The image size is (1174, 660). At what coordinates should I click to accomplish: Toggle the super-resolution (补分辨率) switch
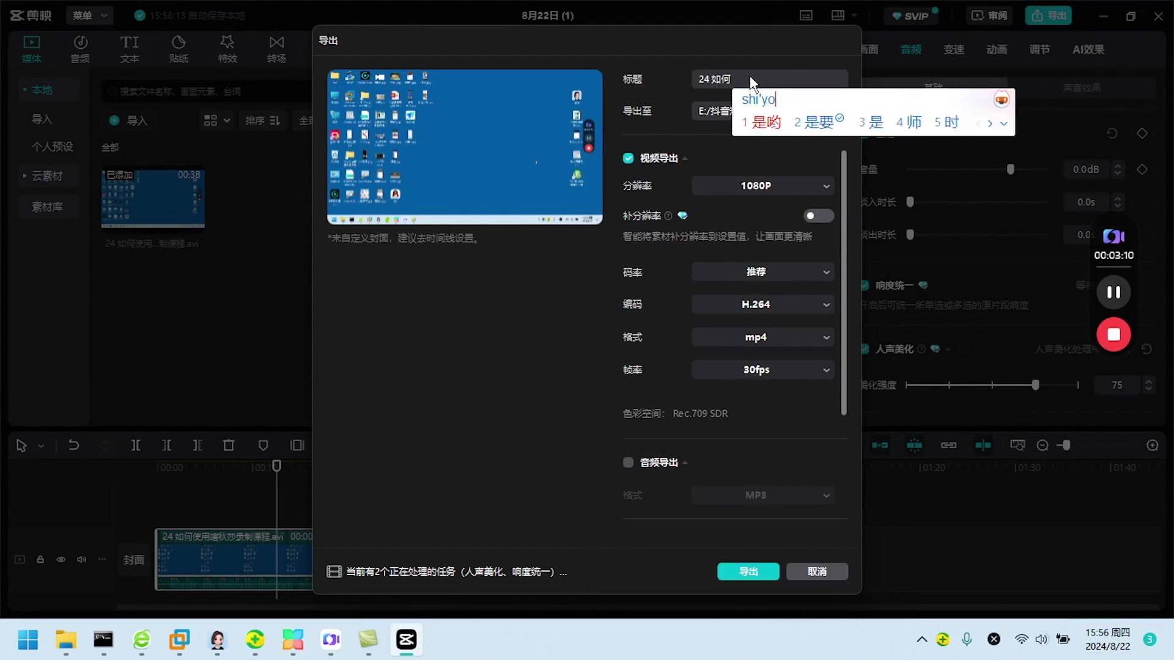pos(818,216)
